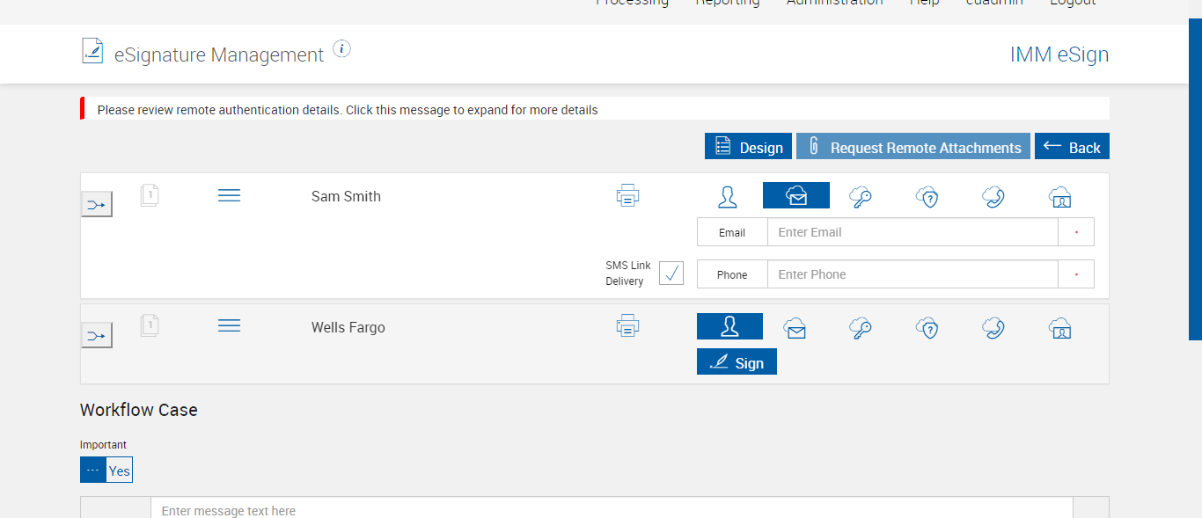Select in-person signing icon for Sam Smith
1202x518 pixels.
[x=728, y=196]
